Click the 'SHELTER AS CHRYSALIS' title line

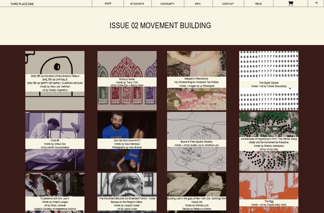point(55,80)
